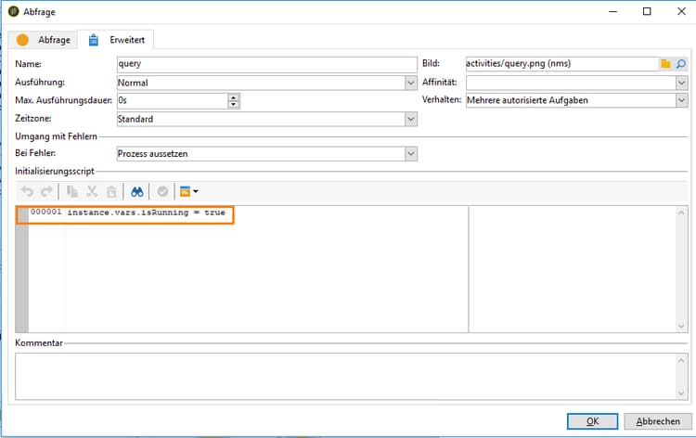The width and height of the screenshot is (696, 438).
Task: Open the Zeitzone dropdown
Action: [x=411, y=119]
